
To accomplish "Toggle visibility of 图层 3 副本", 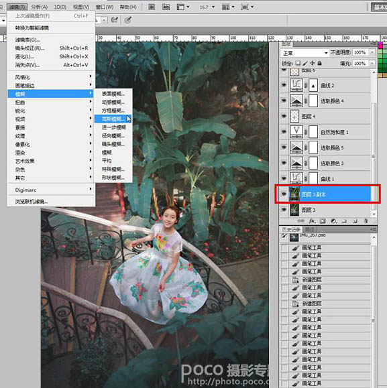I will [284, 194].
